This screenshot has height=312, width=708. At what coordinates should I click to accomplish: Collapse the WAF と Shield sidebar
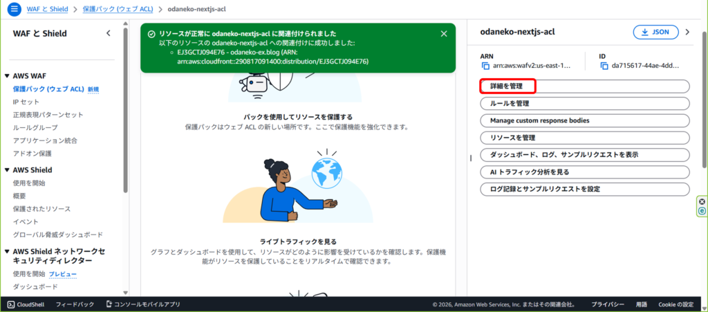pyautogui.click(x=108, y=33)
